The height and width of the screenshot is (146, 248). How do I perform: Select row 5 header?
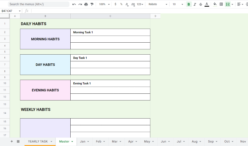tap(5, 52)
